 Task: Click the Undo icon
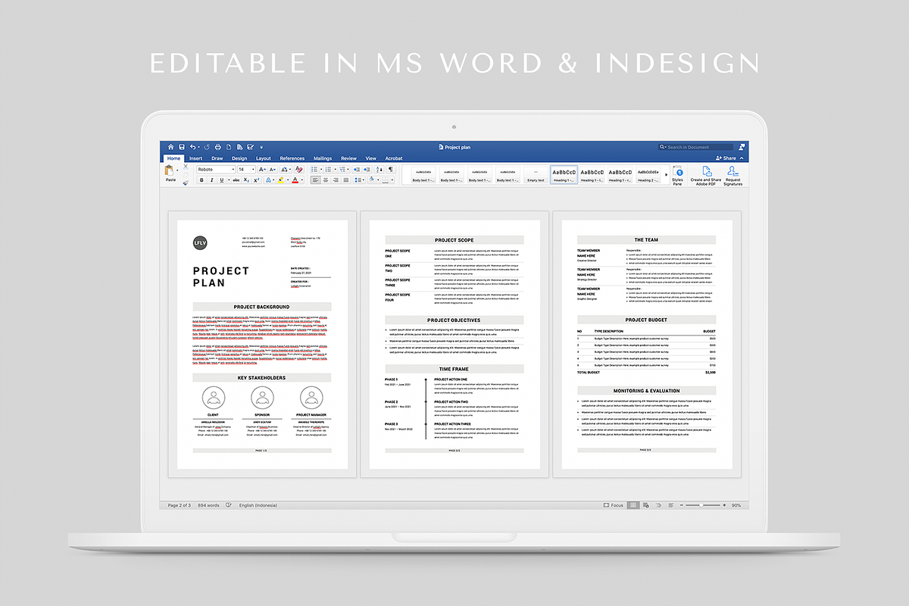coord(193,147)
